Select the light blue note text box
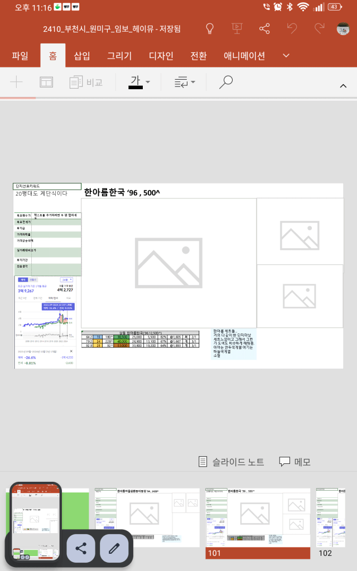This screenshot has width=357, height=571. coord(234,343)
